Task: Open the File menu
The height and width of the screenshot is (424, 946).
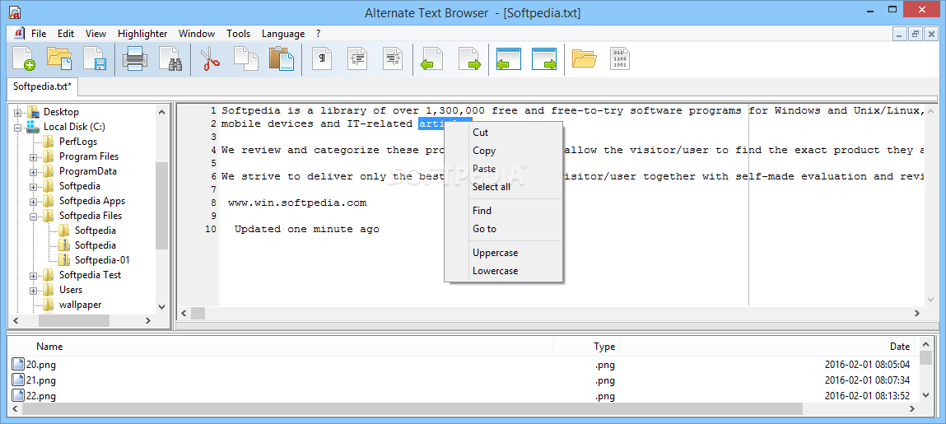Action: point(39,34)
